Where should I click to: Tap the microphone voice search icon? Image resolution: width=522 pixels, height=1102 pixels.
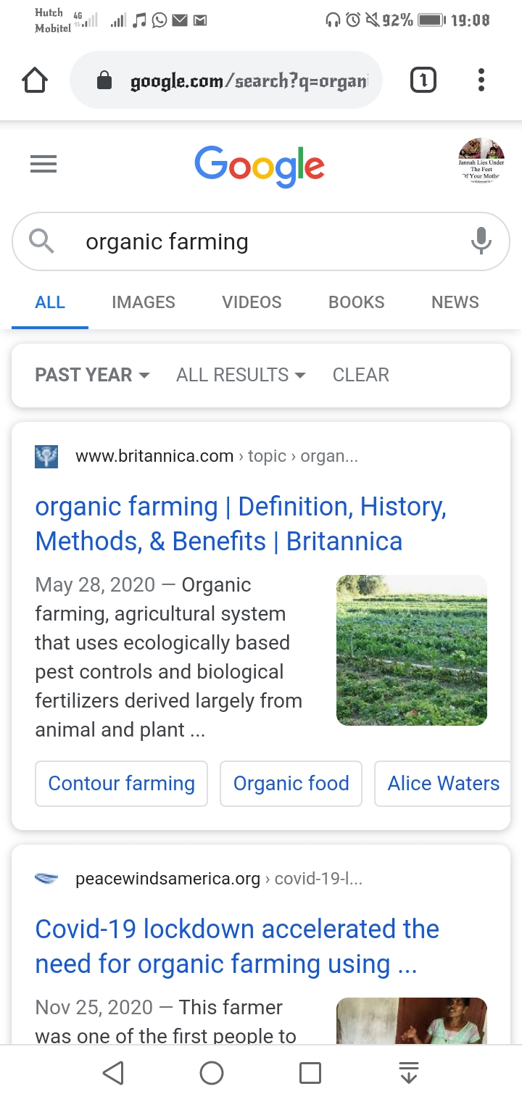pos(481,241)
